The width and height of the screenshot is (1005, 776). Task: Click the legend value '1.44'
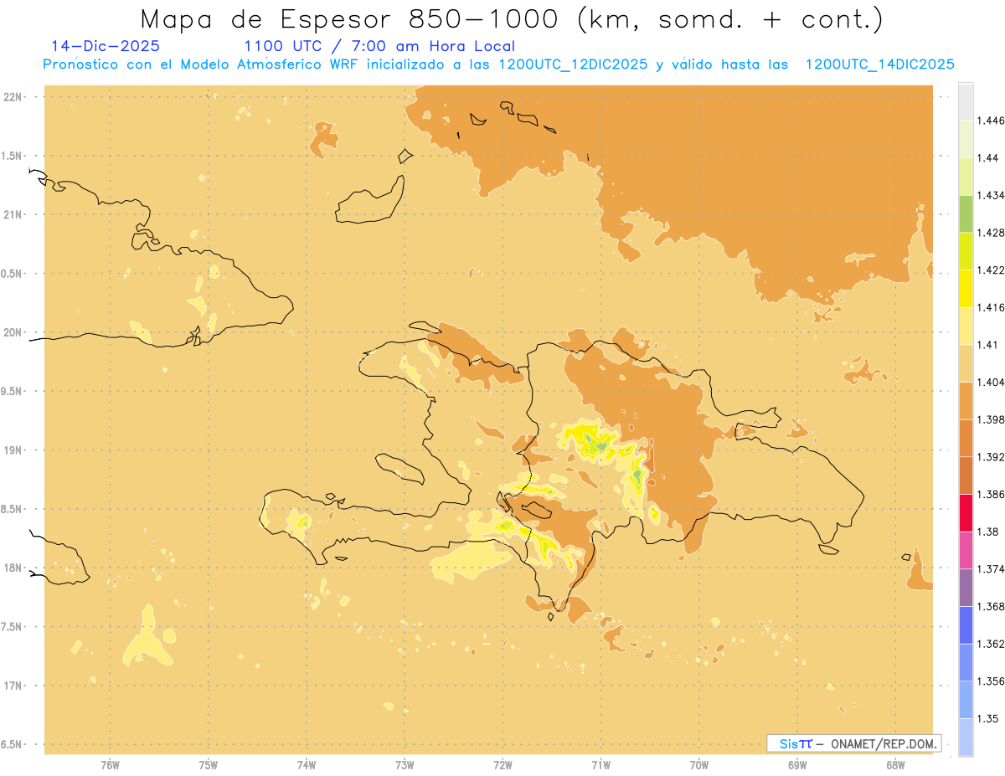989,158
